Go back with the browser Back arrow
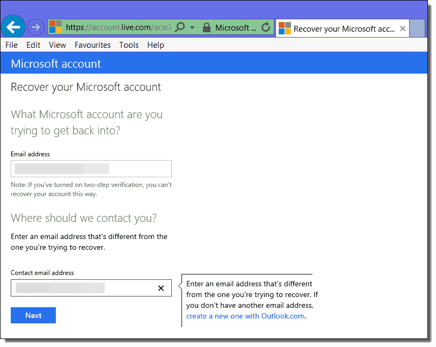This screenshot has width=436, height=347. [13, 27]
